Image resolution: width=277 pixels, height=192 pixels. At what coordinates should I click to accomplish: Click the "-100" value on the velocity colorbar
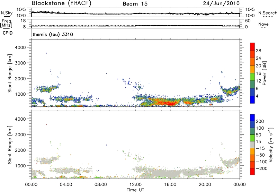click(x=262, y=162)
